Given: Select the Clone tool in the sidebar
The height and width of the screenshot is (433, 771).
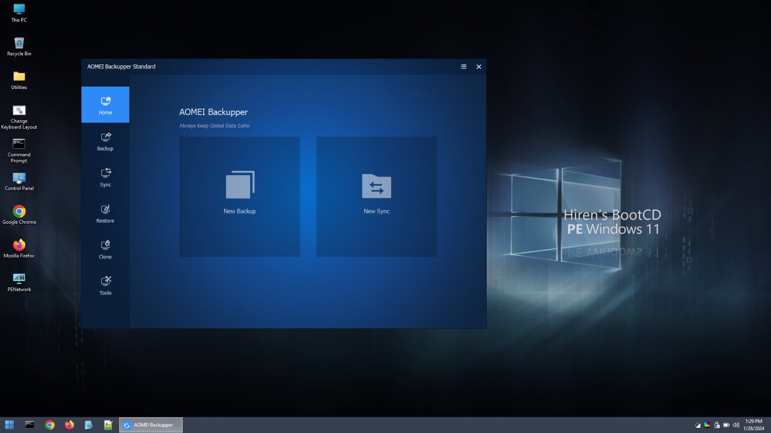Looking at the screenshot, I should pyautogui.click(x=105, y=250).
